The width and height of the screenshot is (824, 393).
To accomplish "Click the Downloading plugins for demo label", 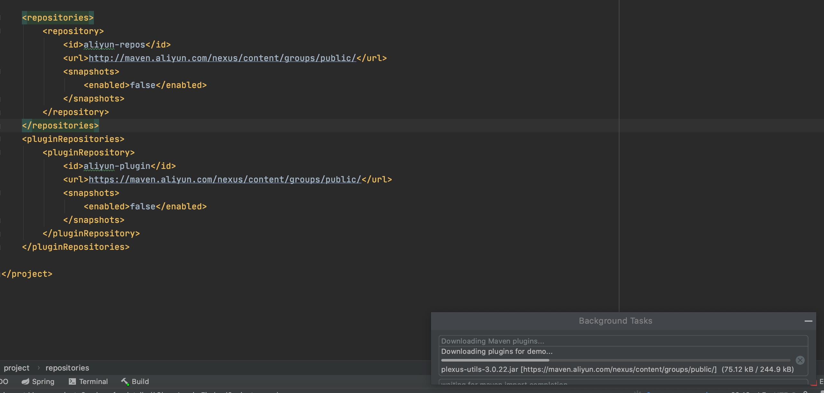I will [x=497, y=351].
